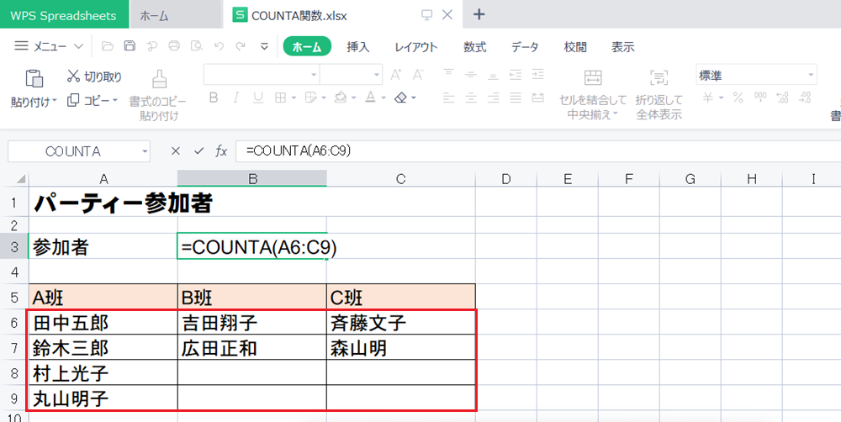The image size is (841, 422).
Task: Switch to the 挿入 ribbon tab
Action: coord(357,46)
